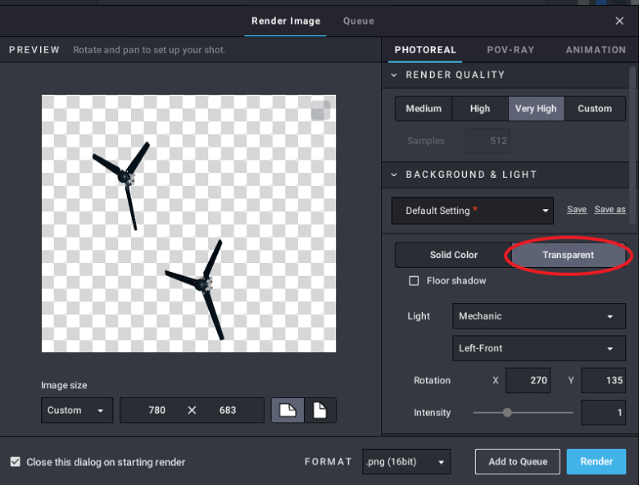Select Transparent background
The height and width of the screenshot is (485, 639).
[x=568, y=255]
